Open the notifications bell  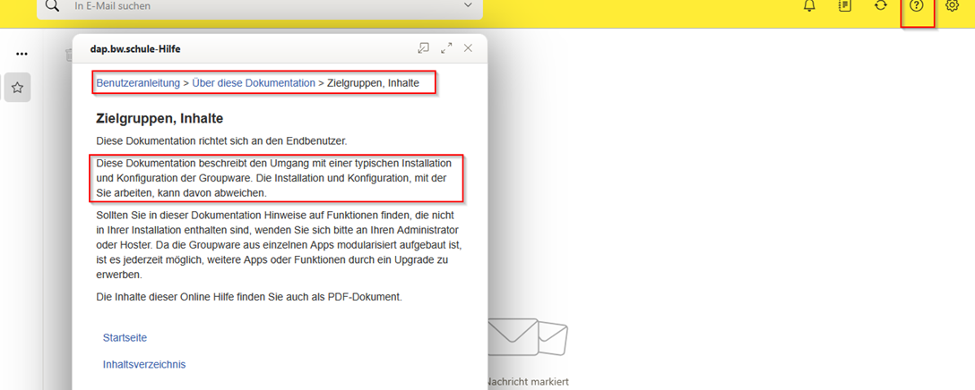click(809, 6)
